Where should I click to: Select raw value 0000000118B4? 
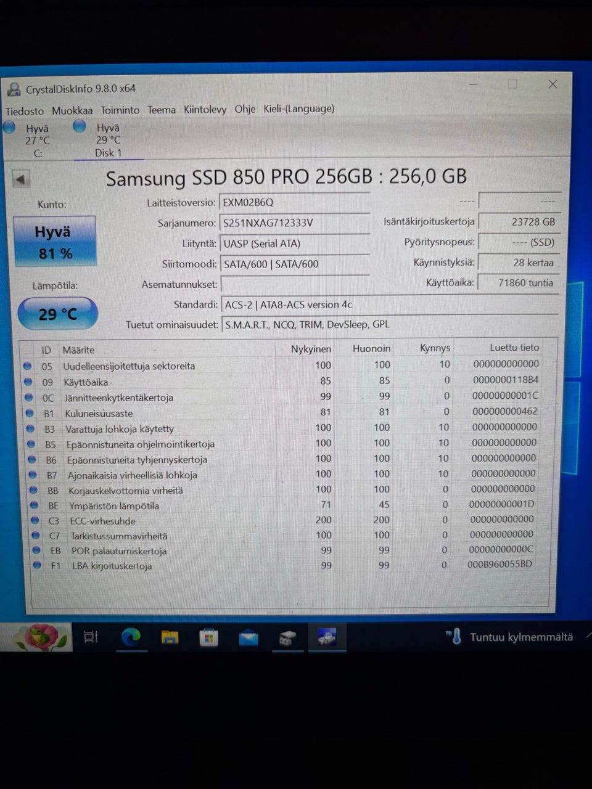[506, 380]
